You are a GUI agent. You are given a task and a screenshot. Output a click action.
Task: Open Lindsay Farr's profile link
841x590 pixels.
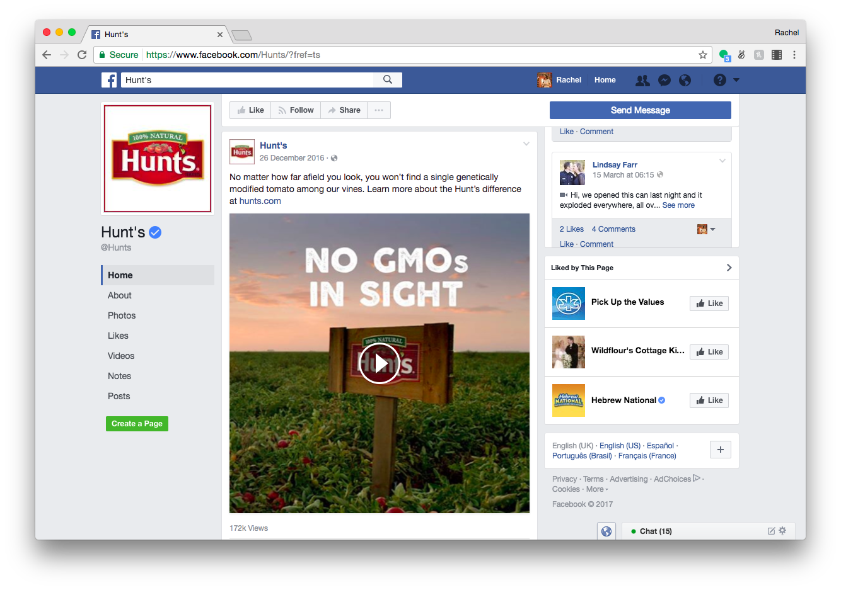tap(615, 165)
